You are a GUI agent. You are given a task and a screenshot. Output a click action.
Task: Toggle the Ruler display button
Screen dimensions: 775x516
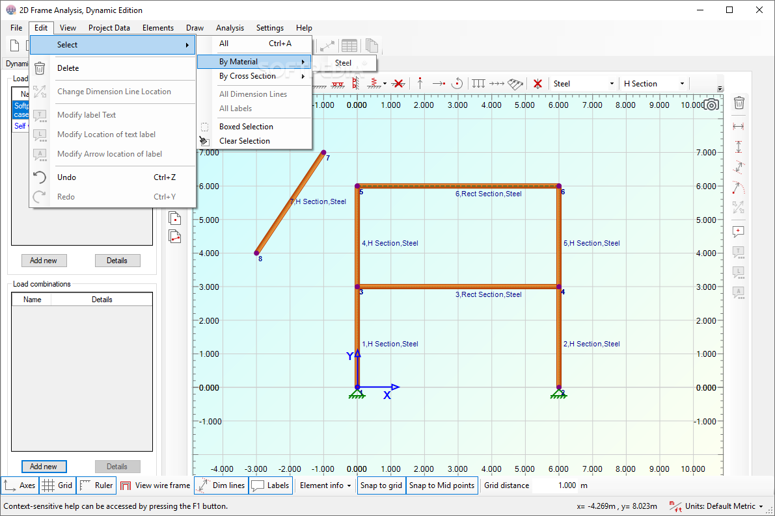[96, 485]
